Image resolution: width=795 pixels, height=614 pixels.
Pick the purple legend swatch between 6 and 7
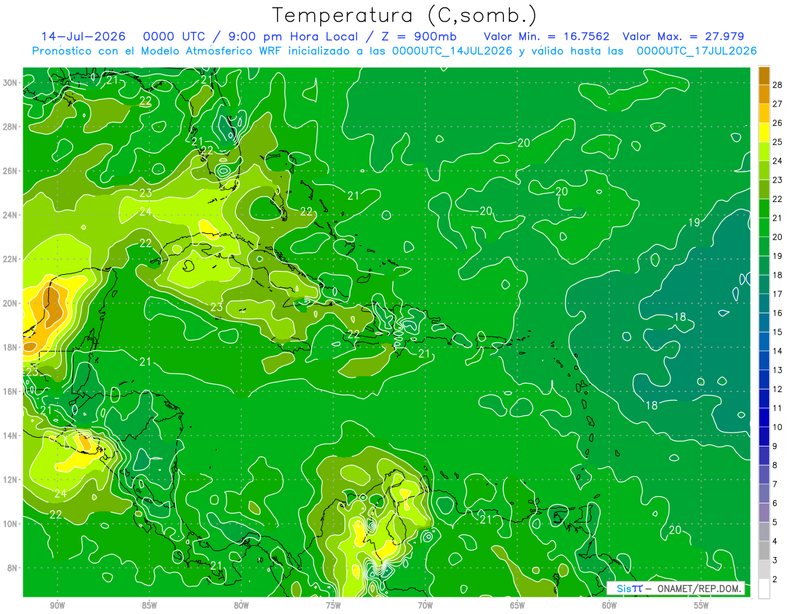pos(764,493)
